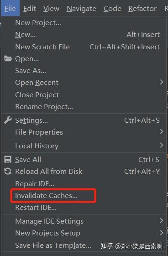Choose New Project... from File menu
Screen dimensions: 168x256
point(38,23)
